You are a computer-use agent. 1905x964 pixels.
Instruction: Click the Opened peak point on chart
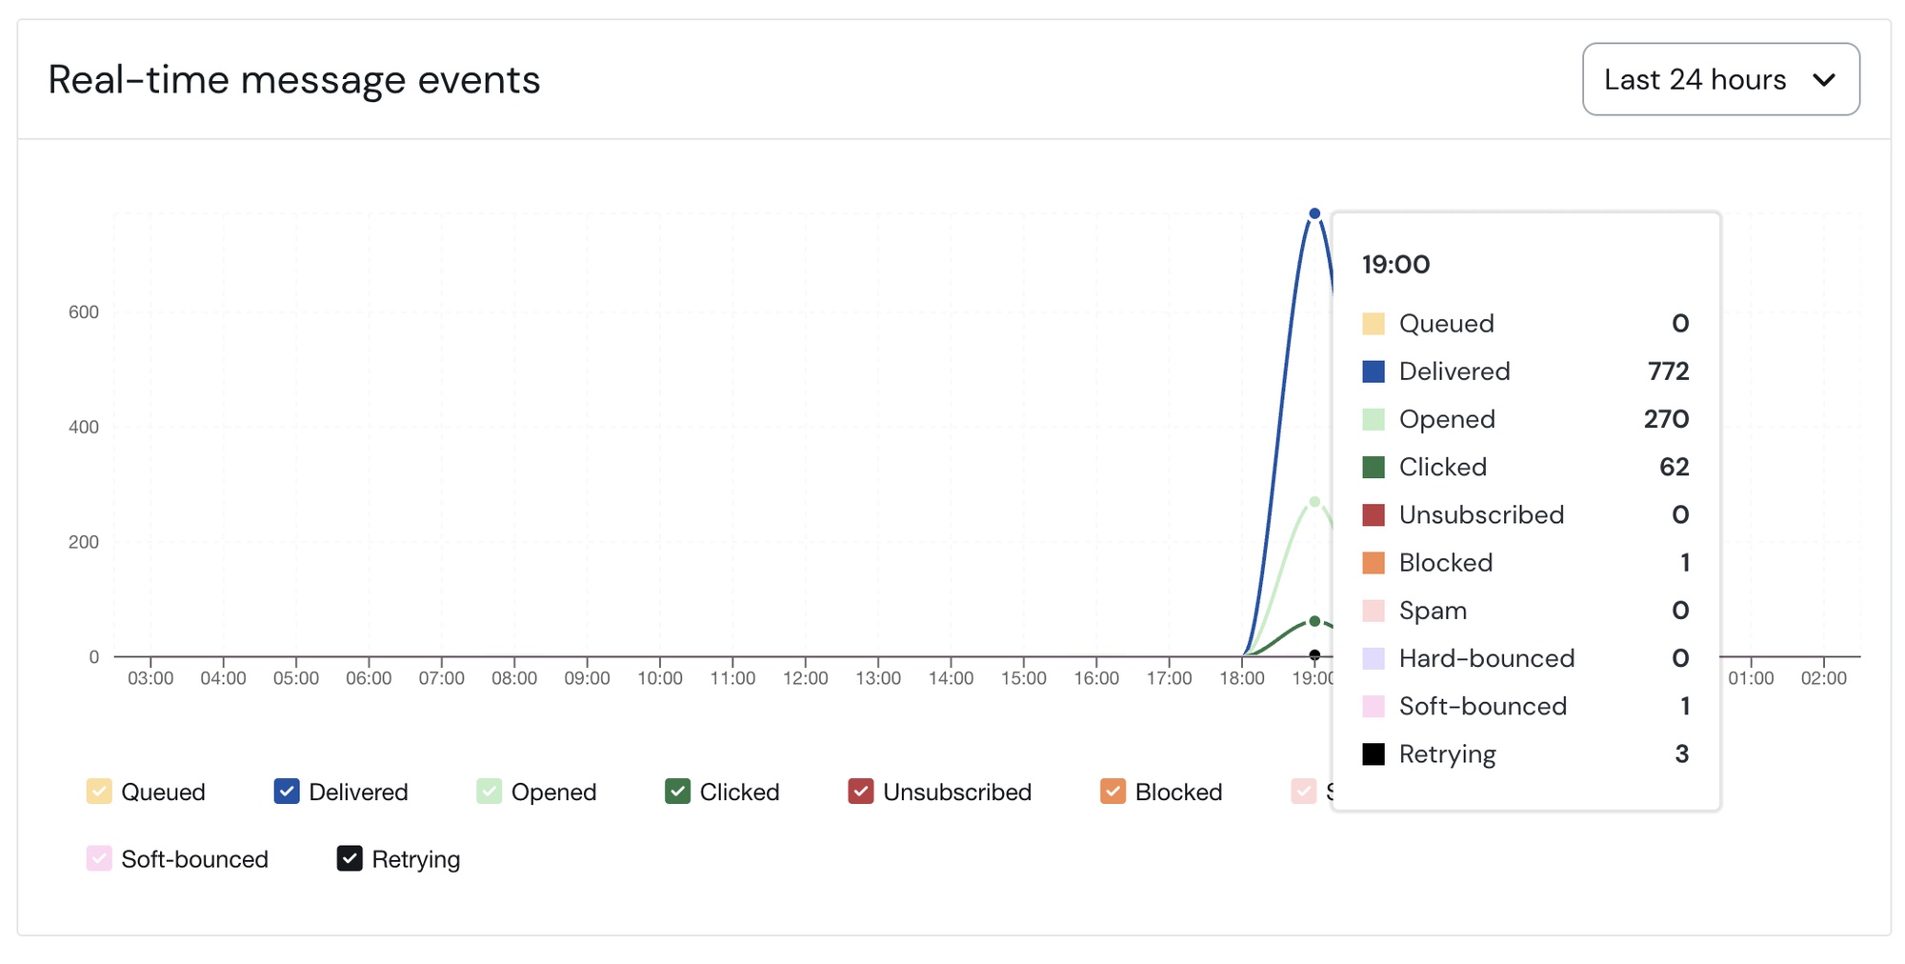click(1314, 502)
